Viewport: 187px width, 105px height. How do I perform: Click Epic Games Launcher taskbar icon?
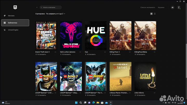[x=111, y=103]
